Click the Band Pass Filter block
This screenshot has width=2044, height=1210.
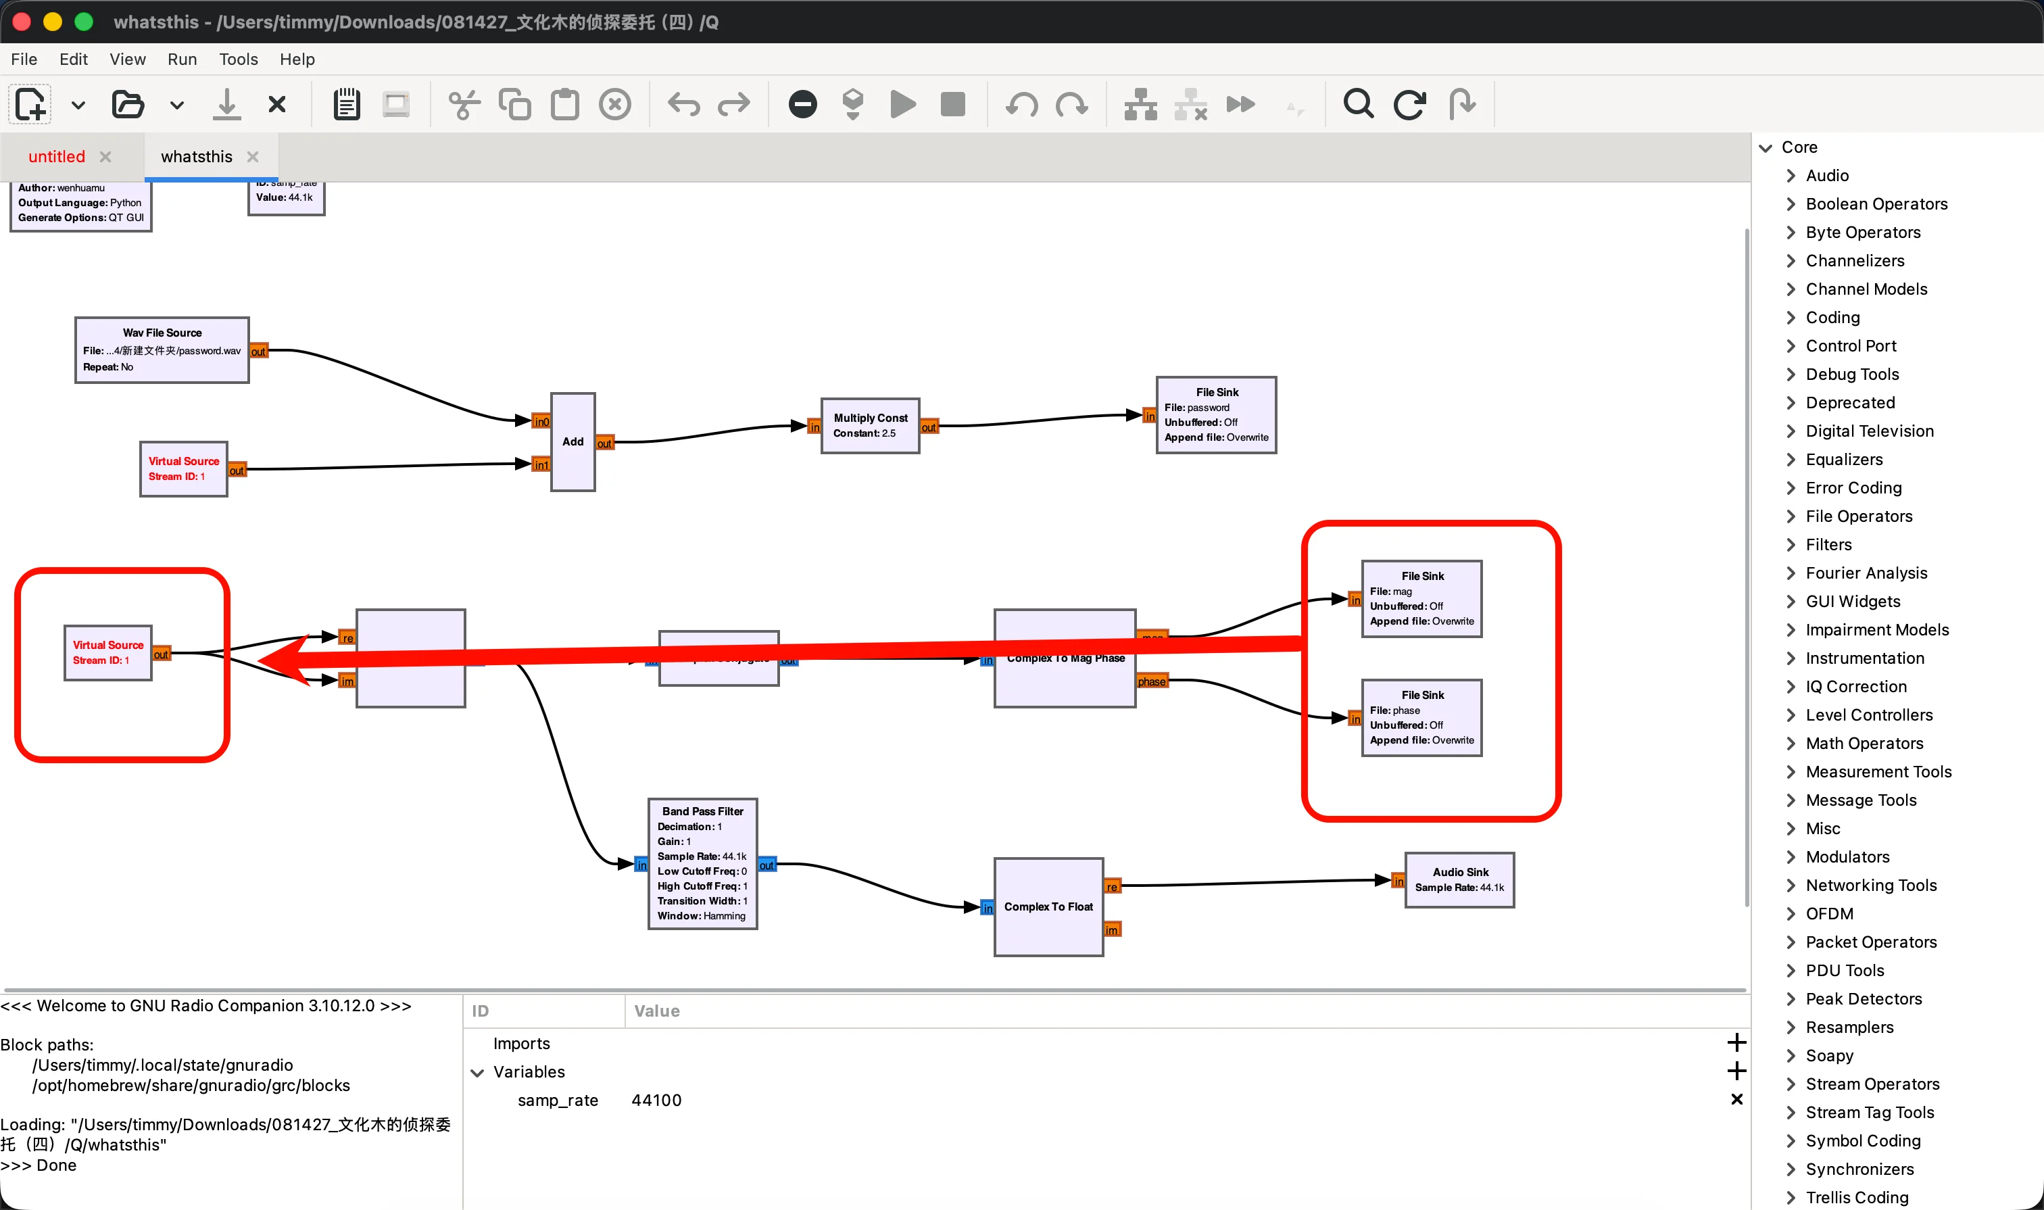tap(702, 863)
